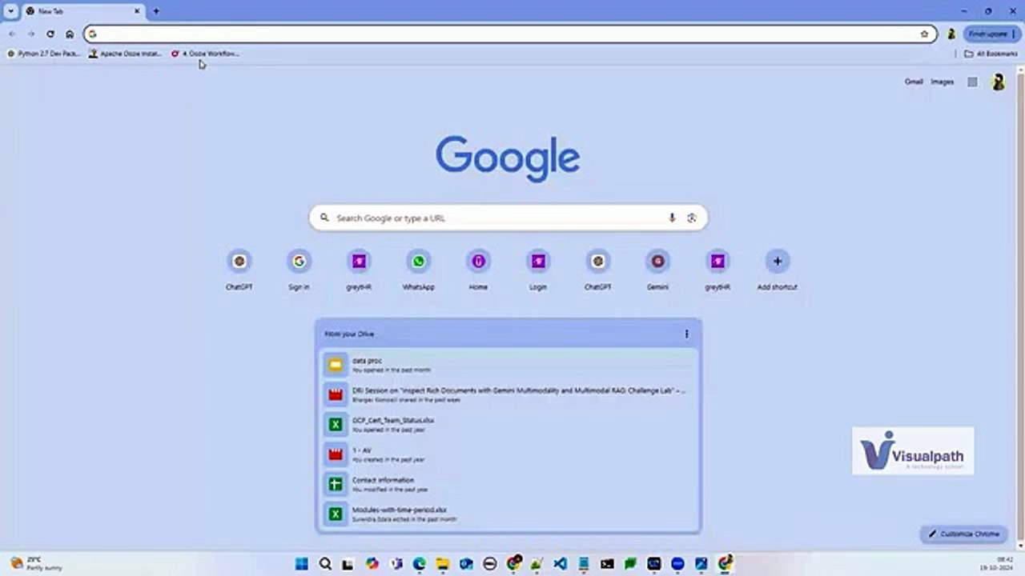Select the New Tab browser tab
The height and width of the screenshot is (576, 1025).
tap(82, 11)
